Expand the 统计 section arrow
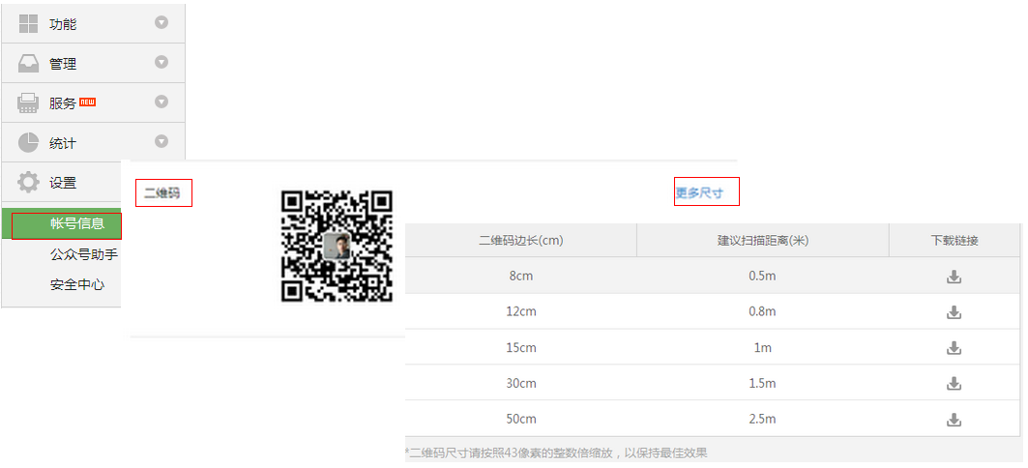1028x468 pixels. click(x=162, y=141)
